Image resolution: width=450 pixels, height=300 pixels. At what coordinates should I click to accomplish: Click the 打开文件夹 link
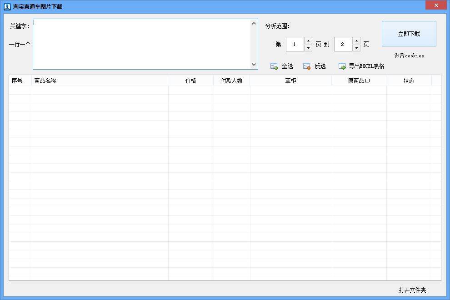pos(412,290)
